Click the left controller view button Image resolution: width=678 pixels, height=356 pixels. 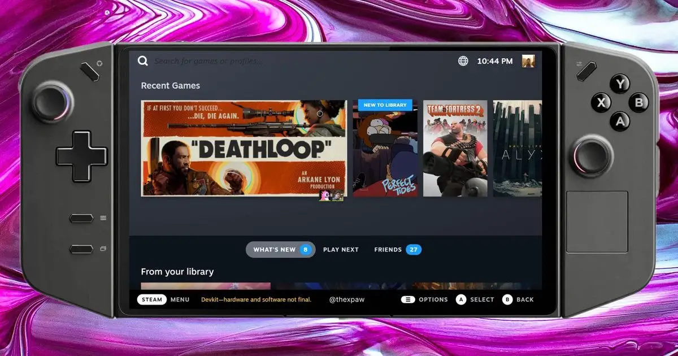81,249
